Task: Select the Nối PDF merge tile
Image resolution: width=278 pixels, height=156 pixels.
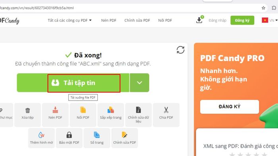Action: [83, 115]
